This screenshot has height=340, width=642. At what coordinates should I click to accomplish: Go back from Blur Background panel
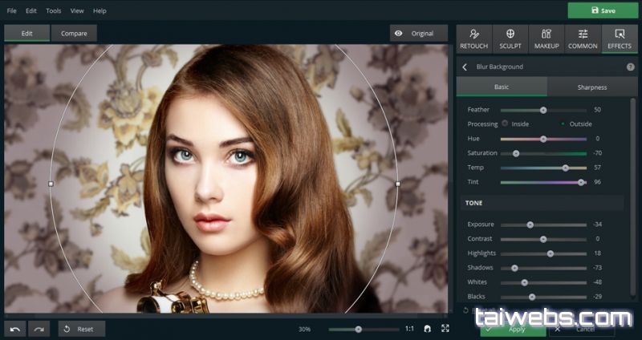(465, 67)
